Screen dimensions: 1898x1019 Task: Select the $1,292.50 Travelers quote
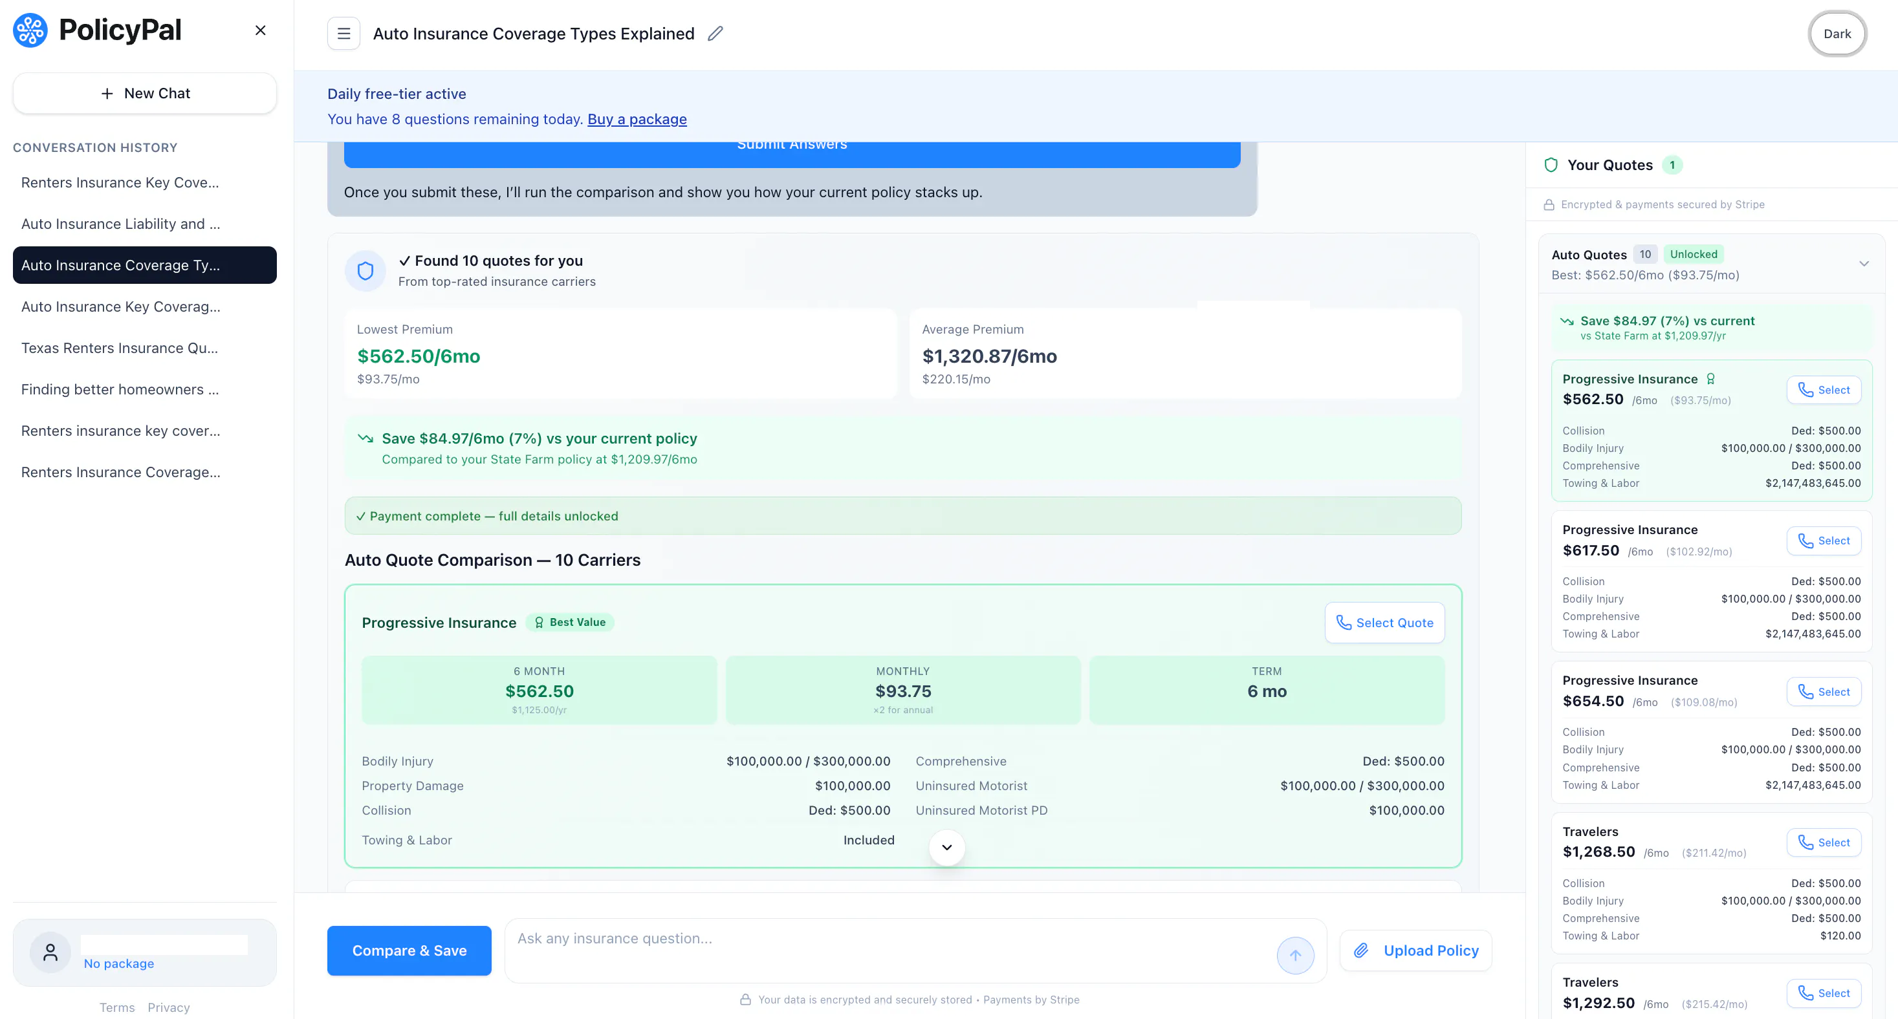tap(1824, 994)
